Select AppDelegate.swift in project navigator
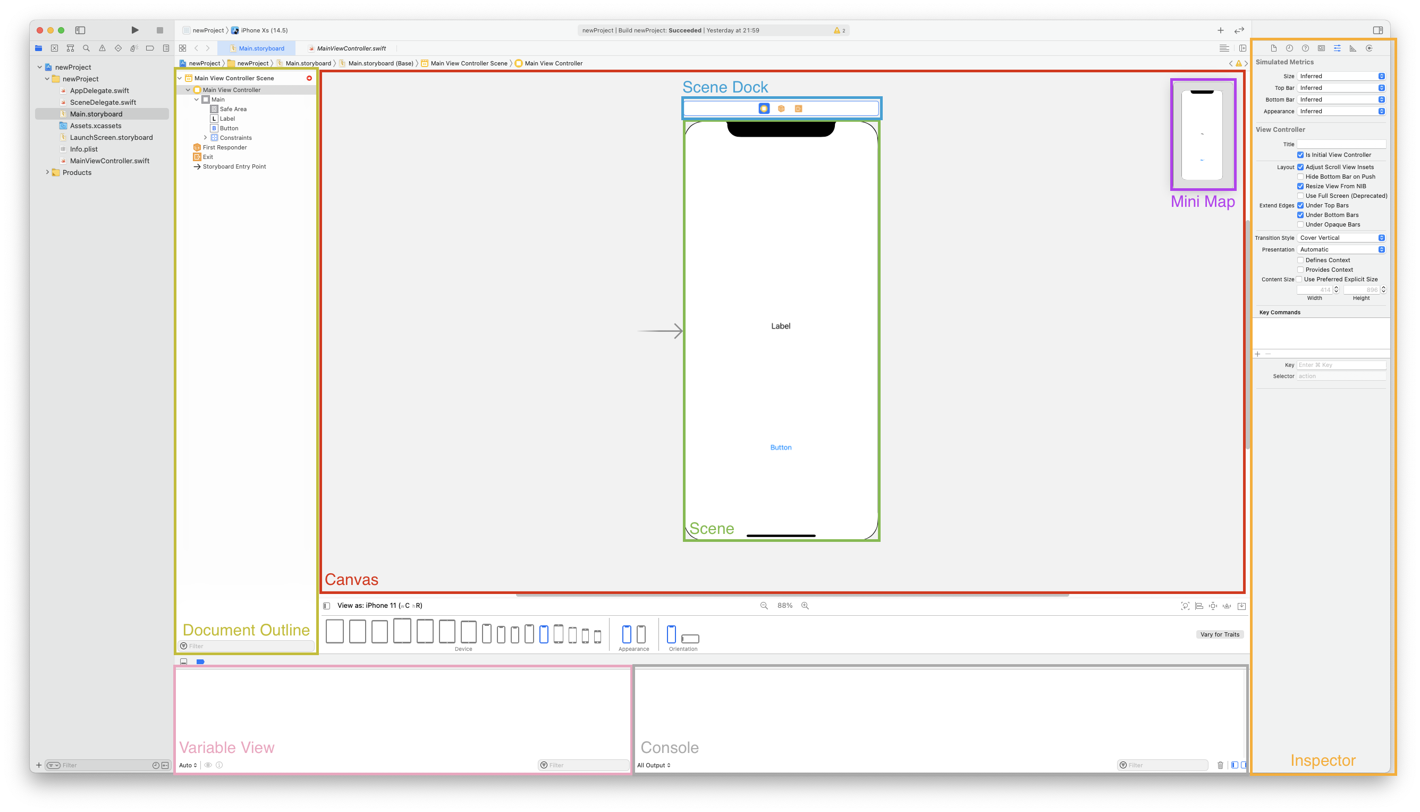This screenshot has width=1420, height=812. (x=99, y=91)
